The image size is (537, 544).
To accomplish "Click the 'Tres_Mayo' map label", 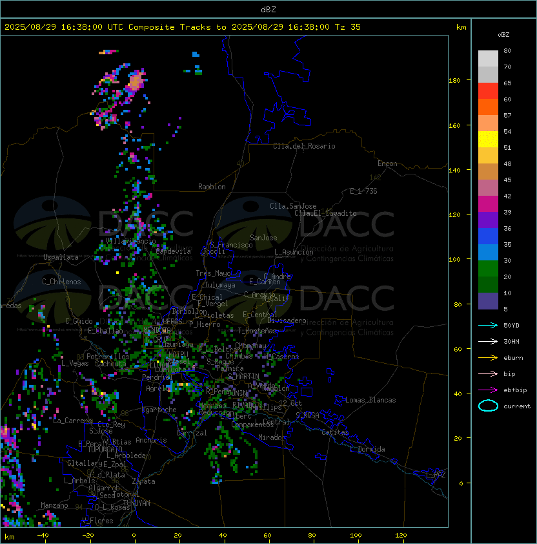I will coord(213,273).
